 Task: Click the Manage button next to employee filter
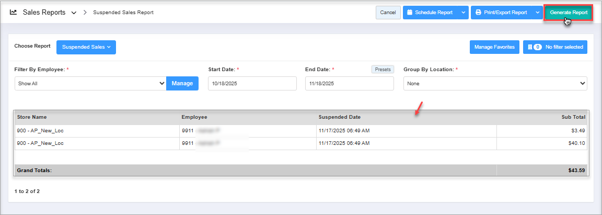click(x=182, y=83)
